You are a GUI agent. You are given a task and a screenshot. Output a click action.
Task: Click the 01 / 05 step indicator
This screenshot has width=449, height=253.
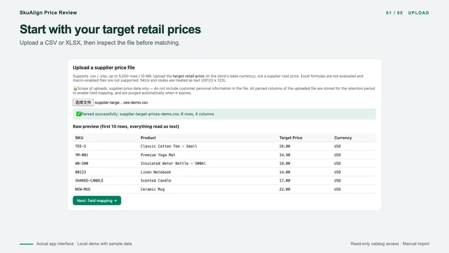(394, 13)
